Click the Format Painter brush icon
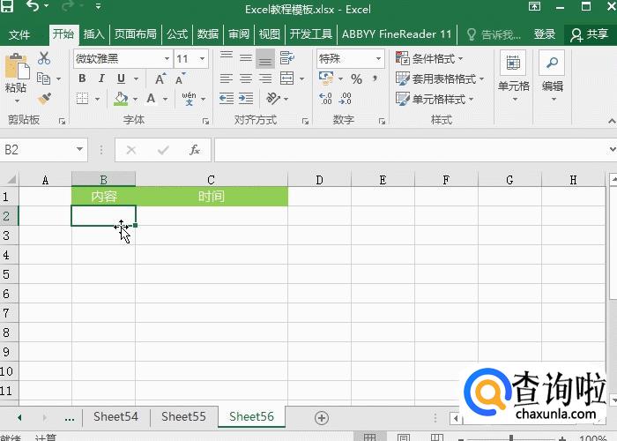The height and width of the screenshot is (441, 617). click(x=44, y=99)
